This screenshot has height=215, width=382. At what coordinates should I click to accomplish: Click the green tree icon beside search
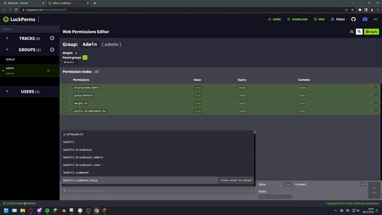click(x=352, y=32)
